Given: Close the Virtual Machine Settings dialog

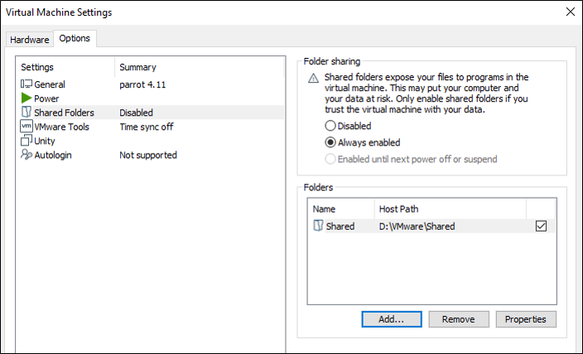Looking at the screenshot, I should pyautogui.click(x=569, y=12).
